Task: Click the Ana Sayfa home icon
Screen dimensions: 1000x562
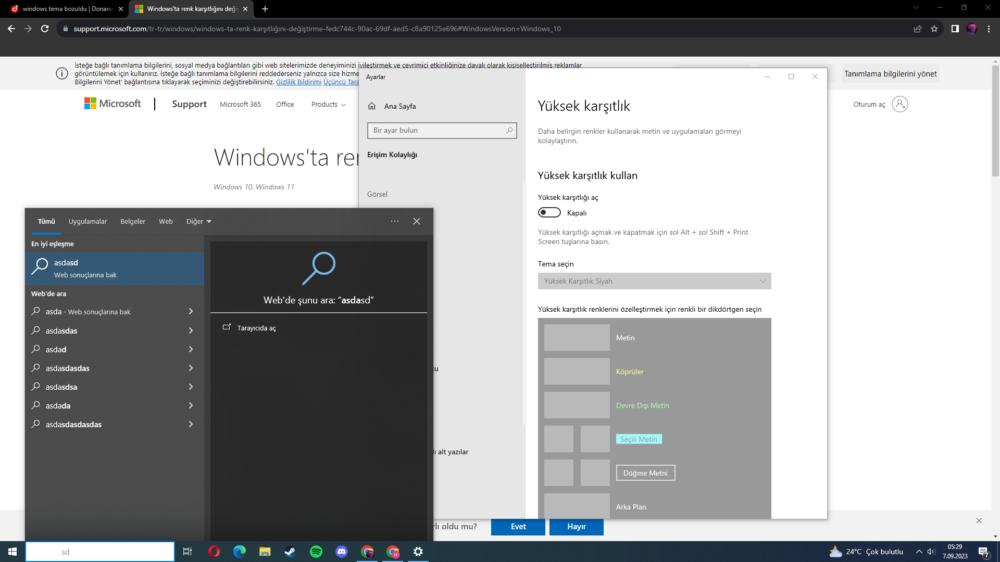Action: [x=372, y=106]
